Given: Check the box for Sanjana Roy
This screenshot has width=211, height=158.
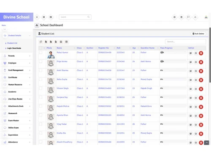Looking at the screenshot, I should tap(41, 97).
